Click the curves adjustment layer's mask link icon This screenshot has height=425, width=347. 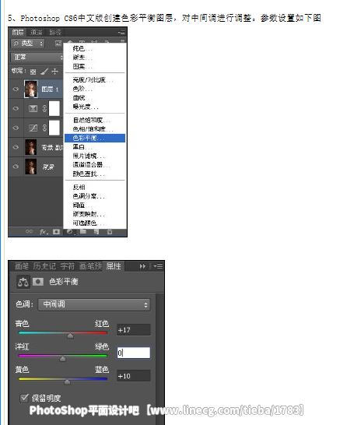(x=44, y=128)
